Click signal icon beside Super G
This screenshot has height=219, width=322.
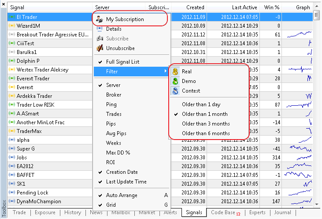(11, 149)
